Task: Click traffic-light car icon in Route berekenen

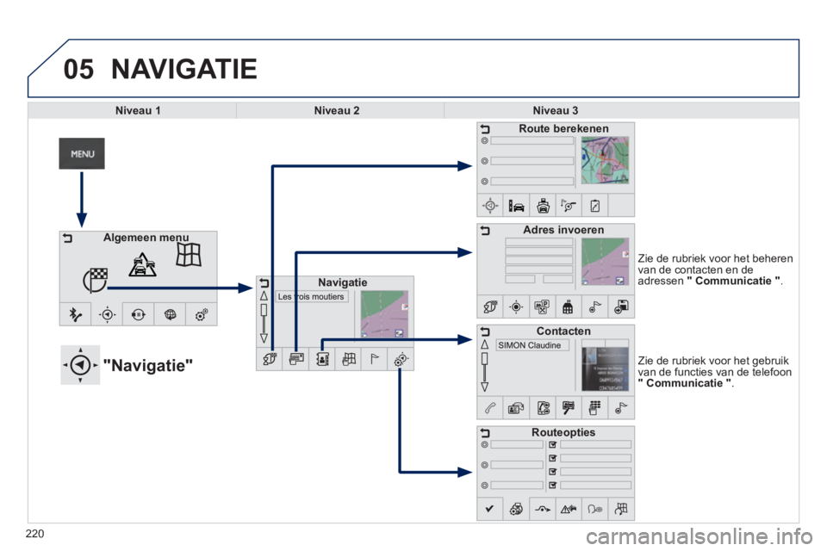Action: (x=516, y=206)
